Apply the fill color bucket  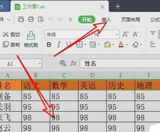pos(107,45)
